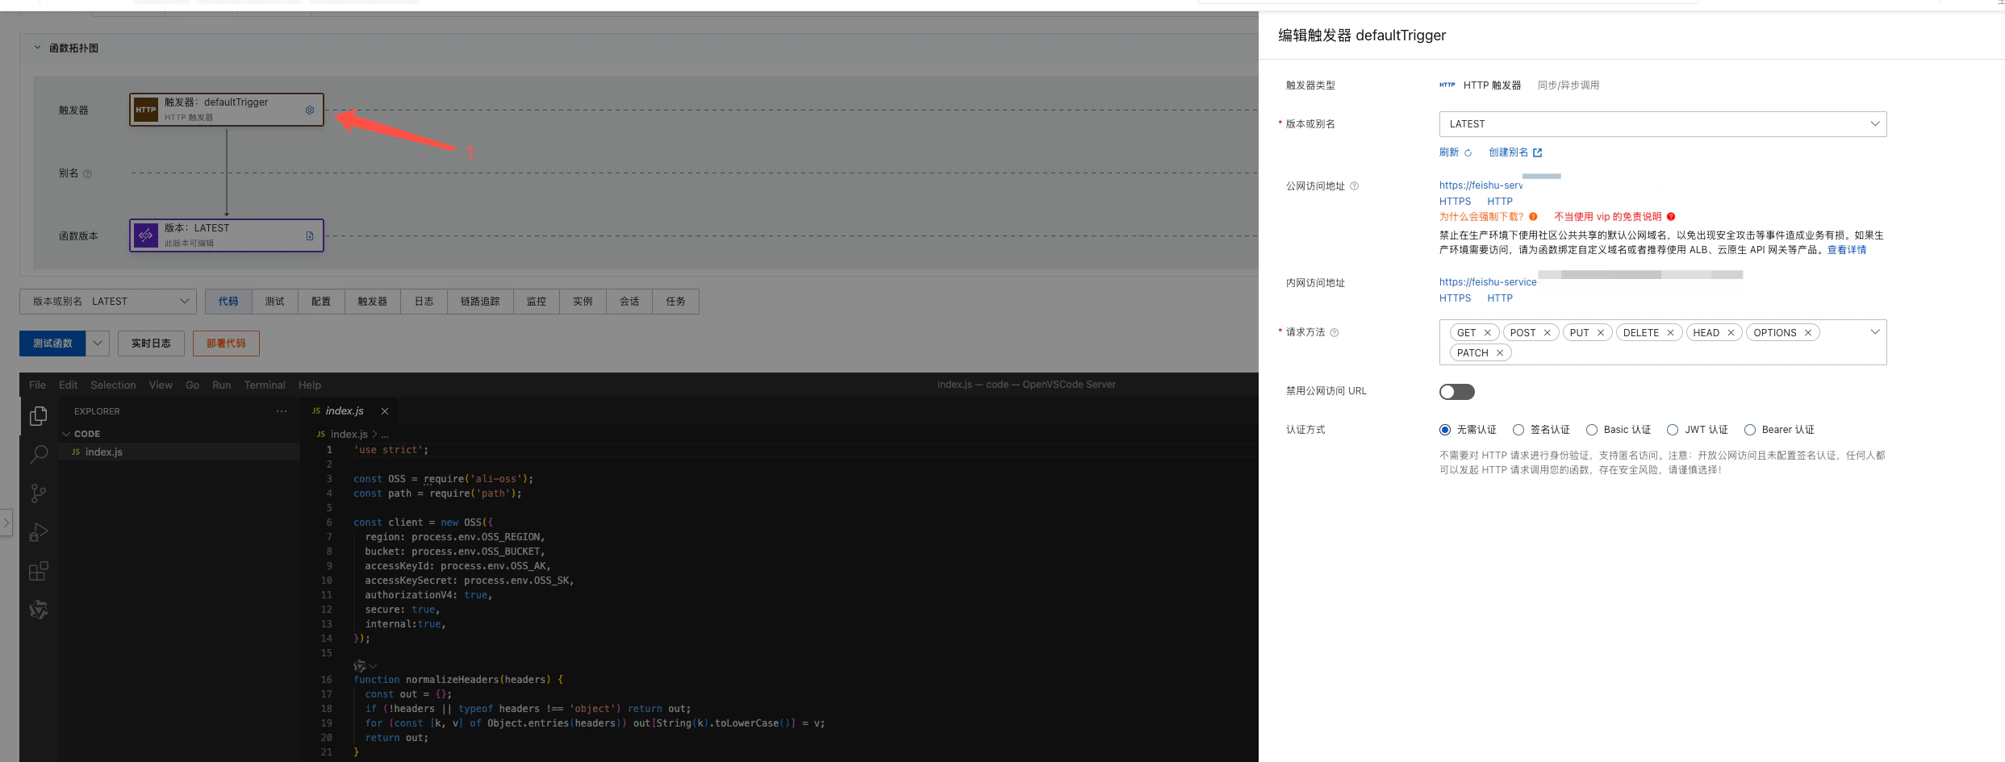Click the inline AI icon above normalizeHeaders function
Image resolution: width=2005 pixels, height=762 pixels.
360,666
